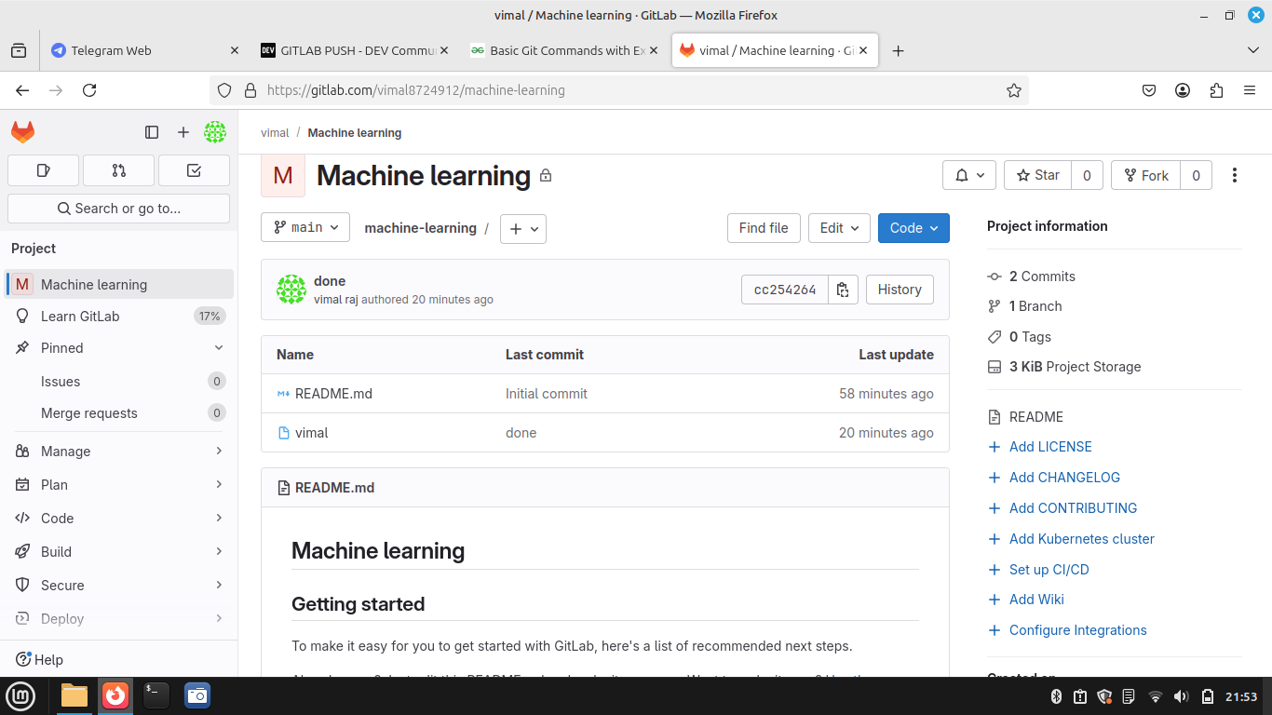Expand the Manage menu

tap(118, 452)
